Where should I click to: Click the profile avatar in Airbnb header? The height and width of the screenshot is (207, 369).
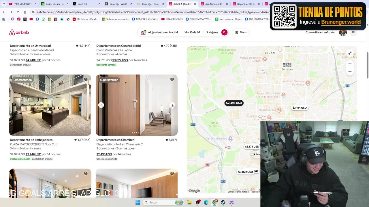343,32
